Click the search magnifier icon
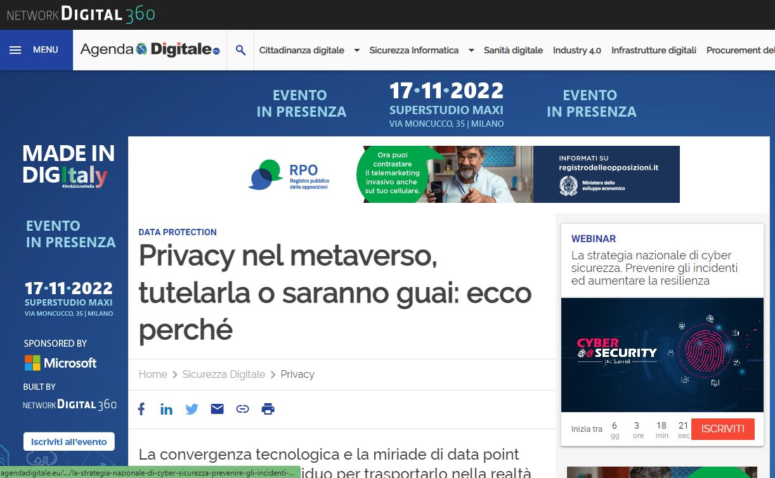This screenshot has height=478, width=775. (240, 50)
